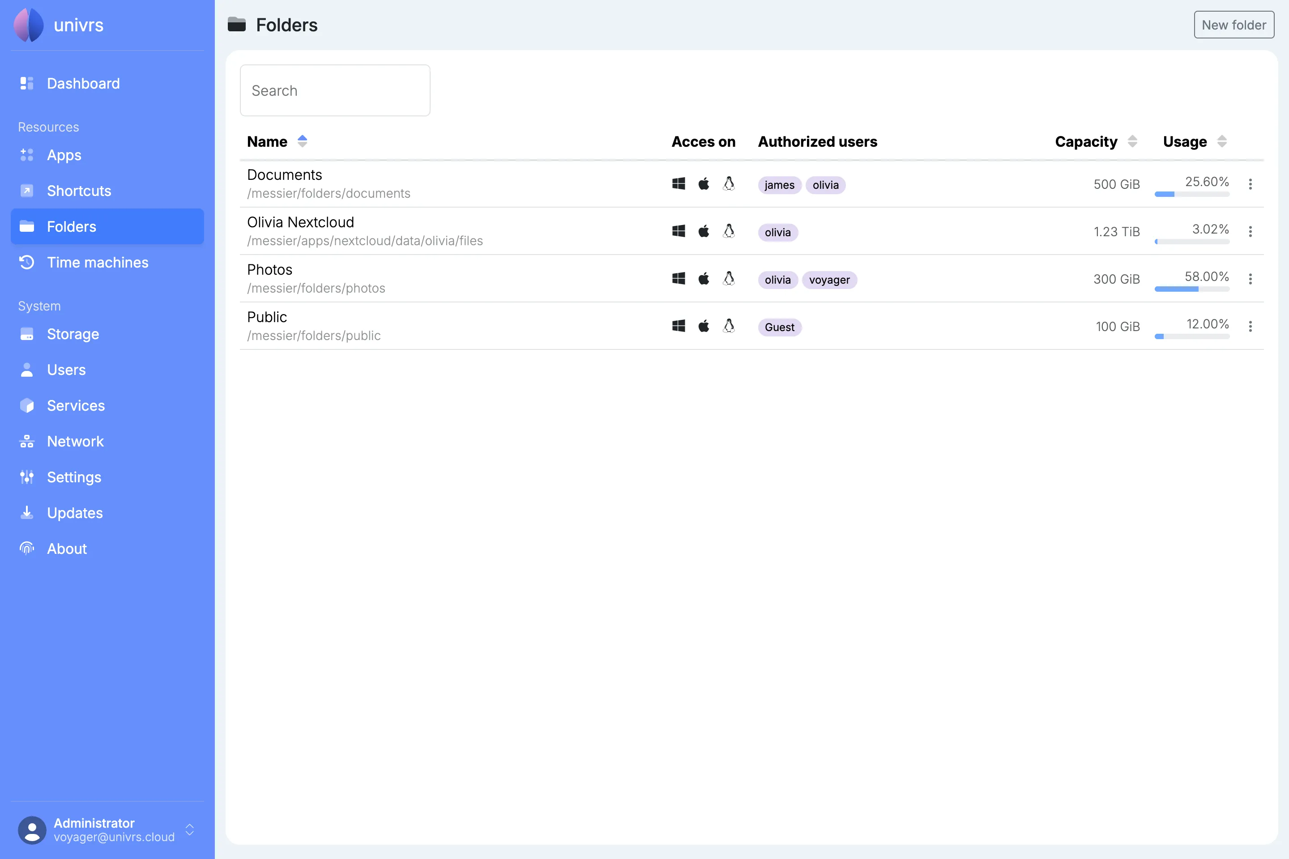Go to Apps in the sidebar
The height and width of the screenshot is (859, 1289).
(107, 155)
